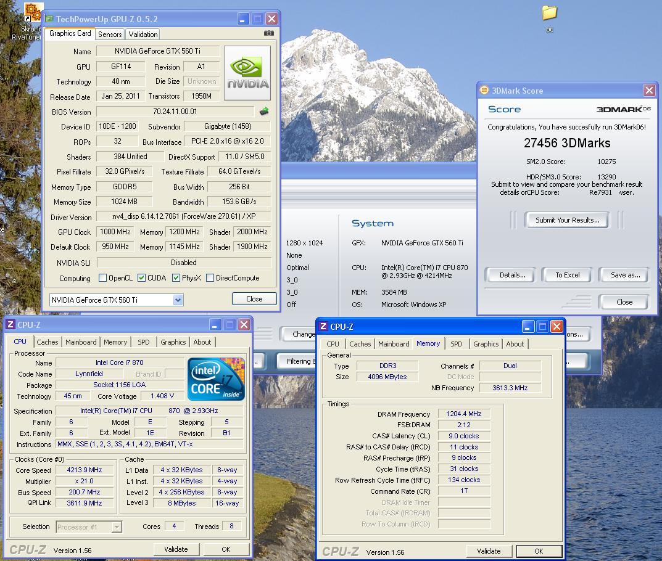Viewport: 662px width, 561px height.
Task: Open the Mainboard tab in left CPU-Z
Action: [x=81, y=342]
